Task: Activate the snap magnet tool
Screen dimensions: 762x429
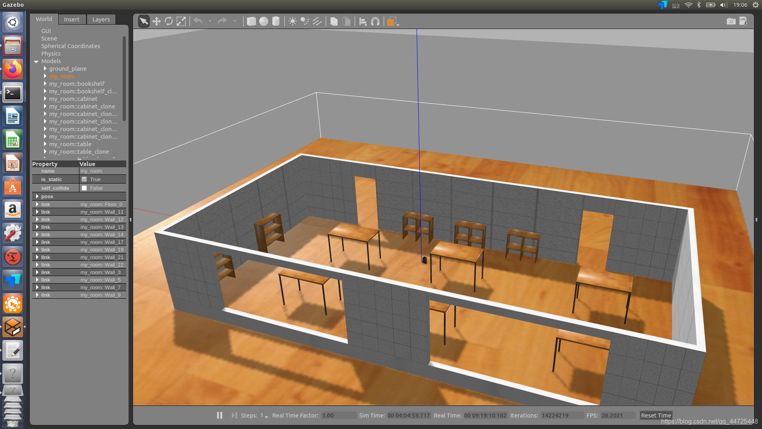Action: click(x=375, y=21)
